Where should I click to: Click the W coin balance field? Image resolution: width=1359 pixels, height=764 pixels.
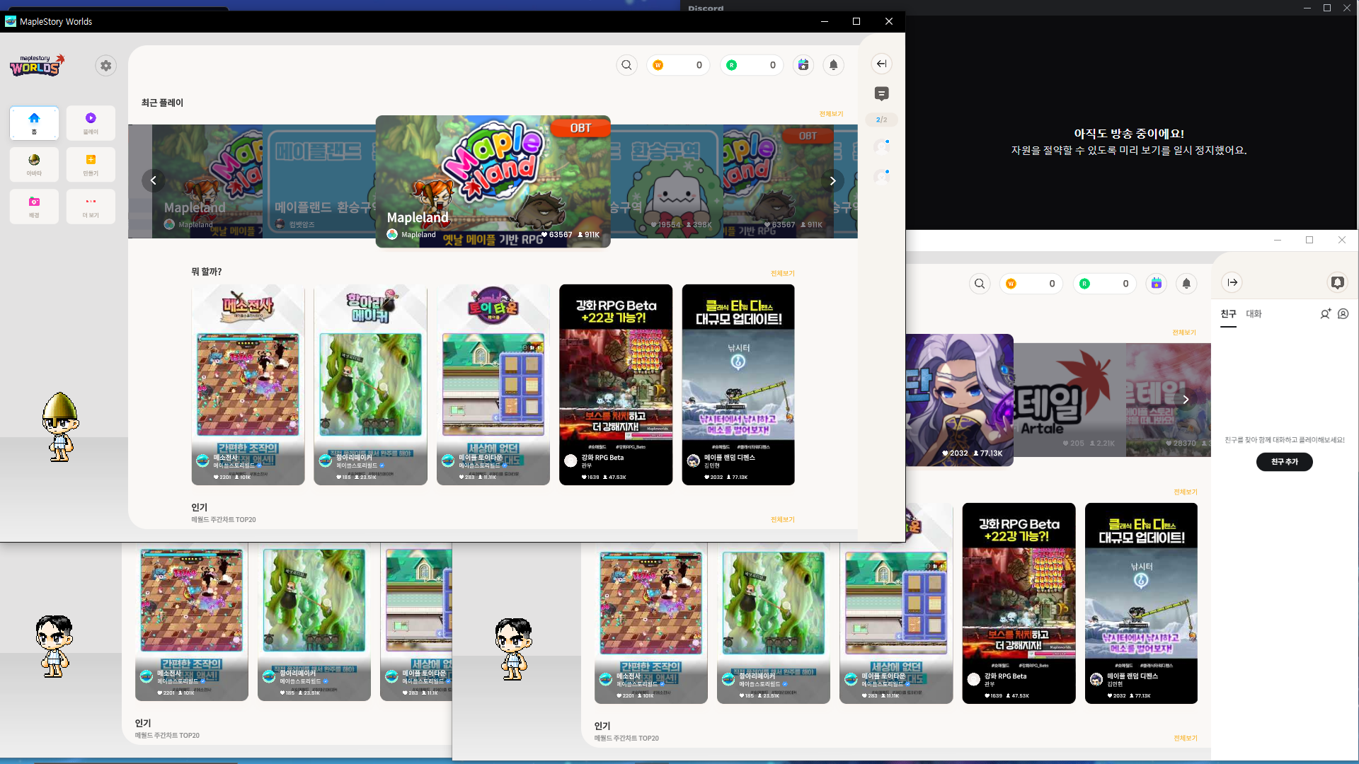(x=678, y=65)
